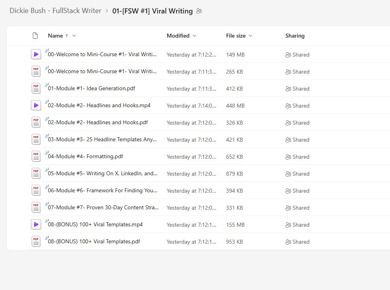The width and height of the screenshot is (390, 290).
Task: Click Shared status for the 394 KB file
Action: (x=297, y=191)
